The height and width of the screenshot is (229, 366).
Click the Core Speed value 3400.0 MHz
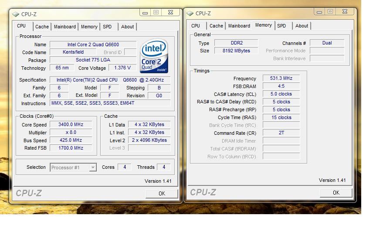click(71, 124)
